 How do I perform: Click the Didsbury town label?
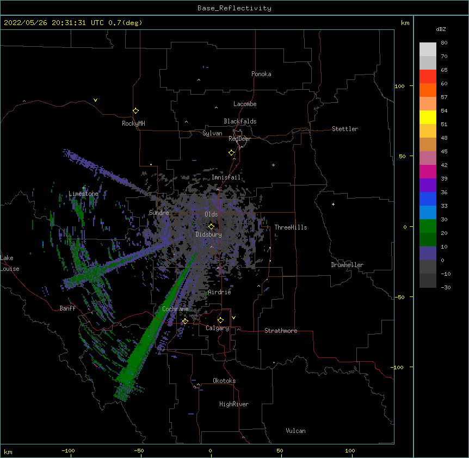pyautogui.click(x=208, y=234)
